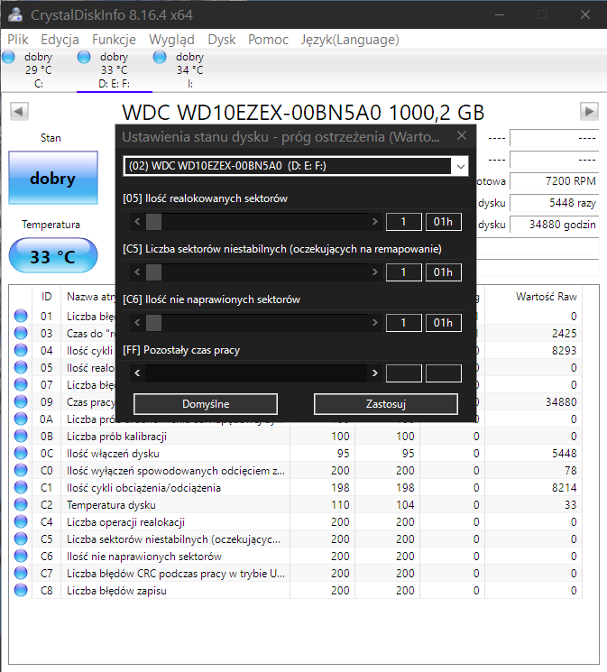Click status orb of attribute C0 row
The height and width of the screenshot is (672, 607).
21,470
